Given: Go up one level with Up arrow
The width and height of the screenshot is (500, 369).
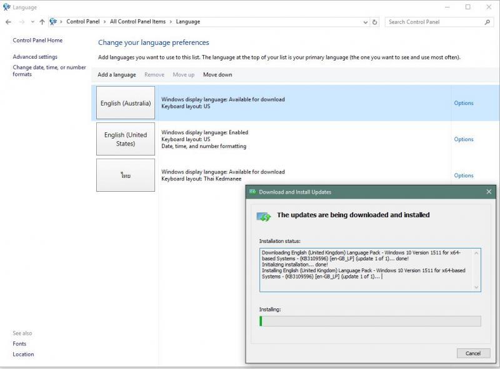Looking at the screenshot, I should pyautogui.click(x=42, y=22).
